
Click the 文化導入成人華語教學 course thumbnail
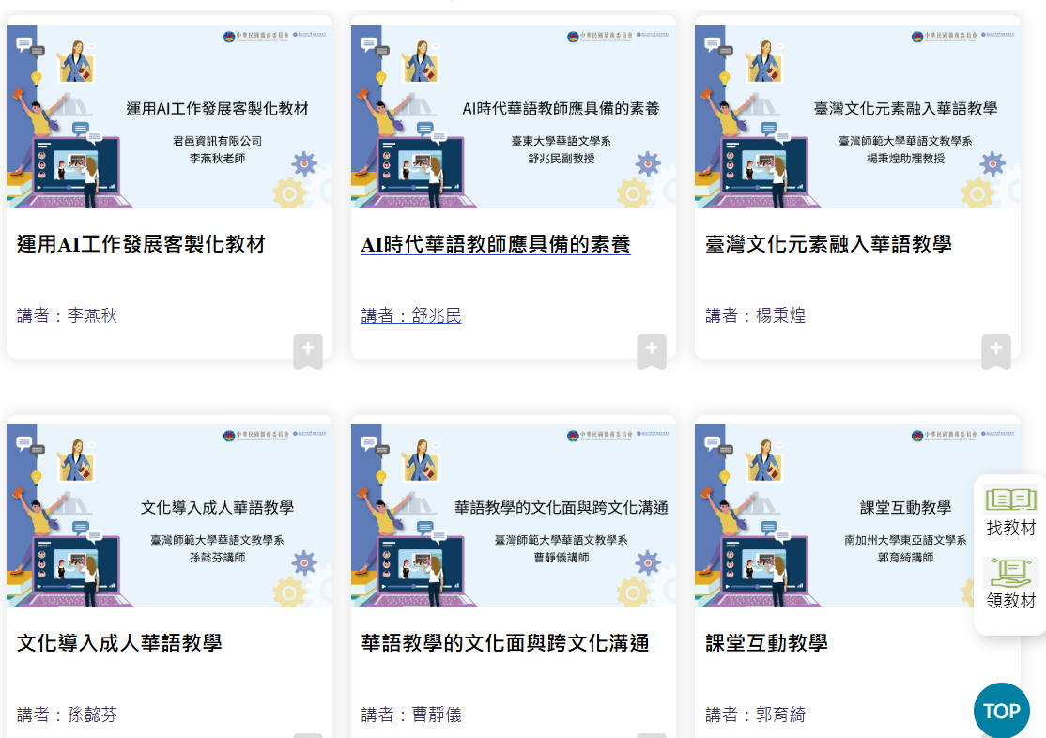(169, 515)
